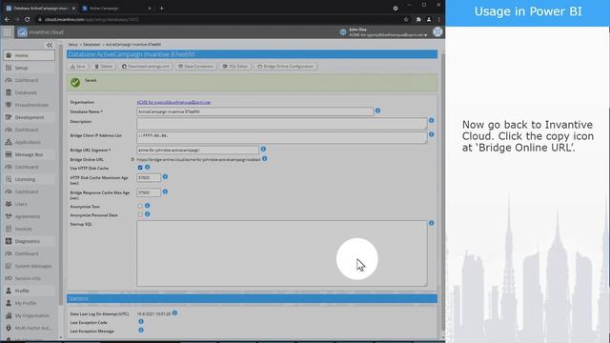Open Data Containers button
Screen dimensions: 610x343
click(x=195, y=67)
